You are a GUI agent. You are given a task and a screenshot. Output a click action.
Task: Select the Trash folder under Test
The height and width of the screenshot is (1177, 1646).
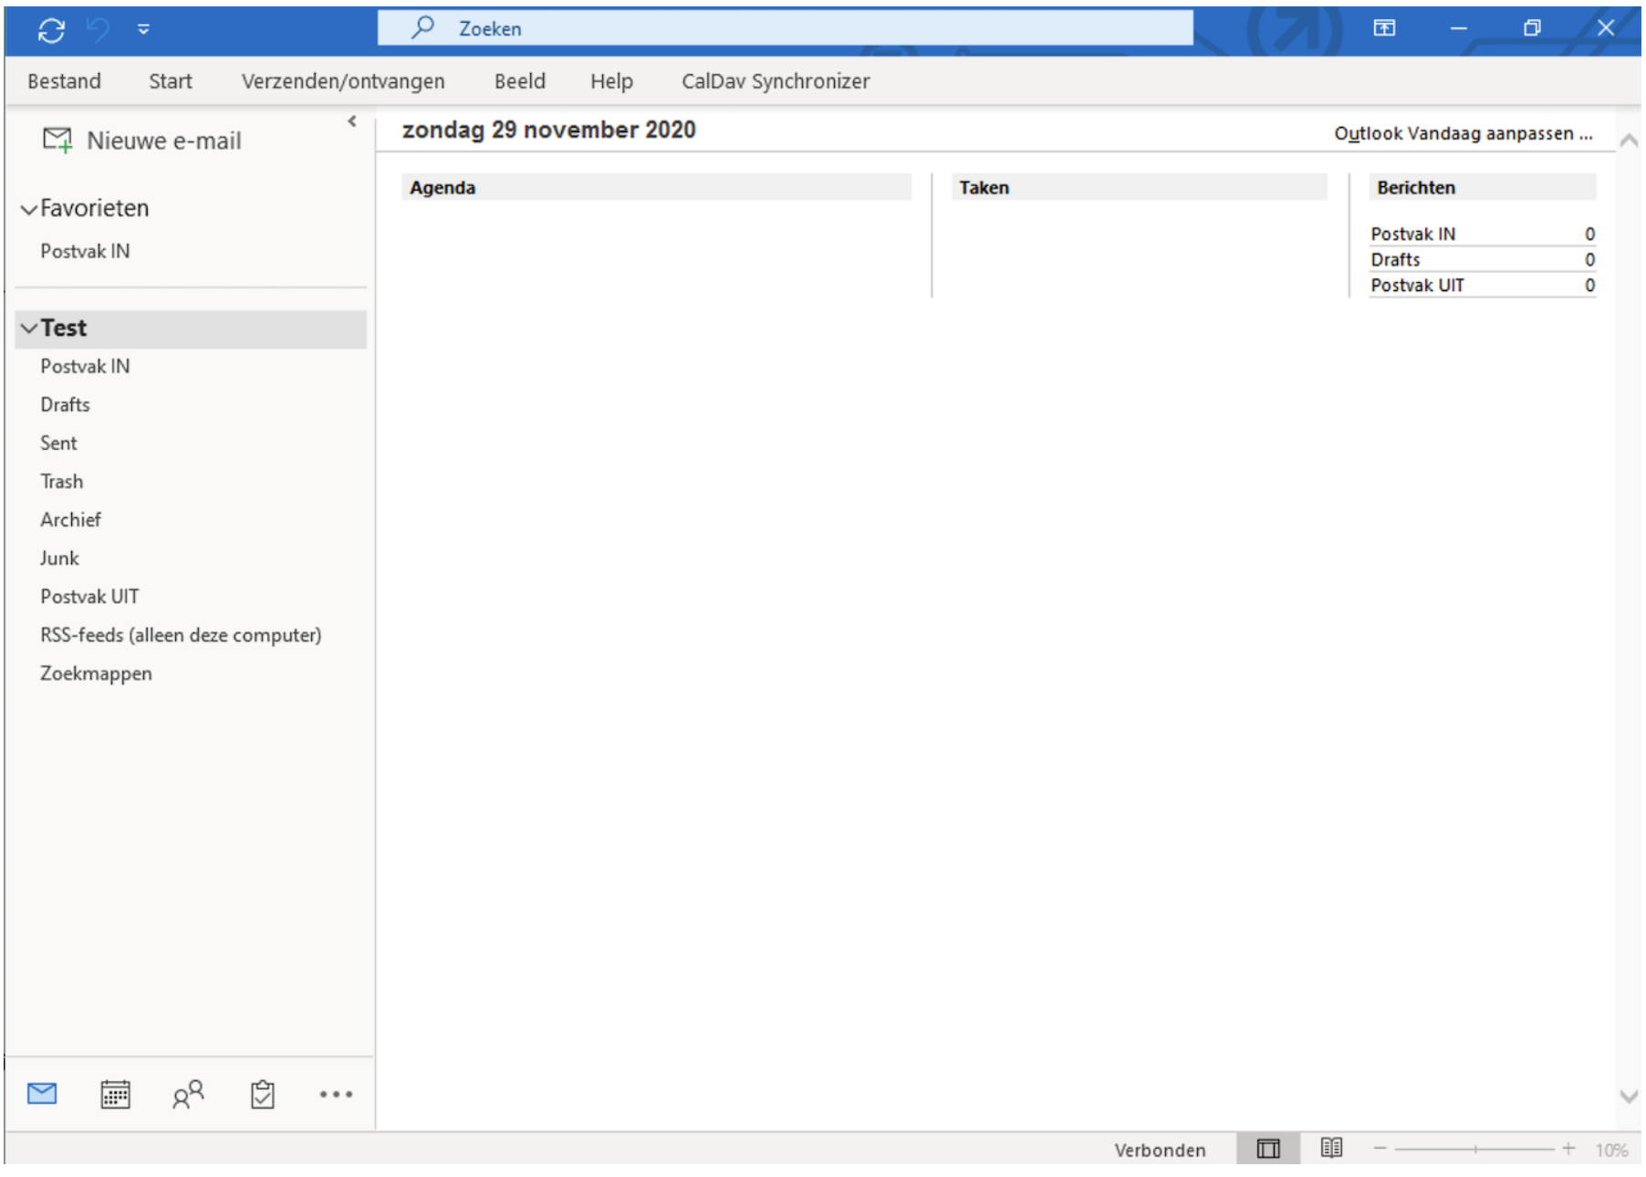61,481
